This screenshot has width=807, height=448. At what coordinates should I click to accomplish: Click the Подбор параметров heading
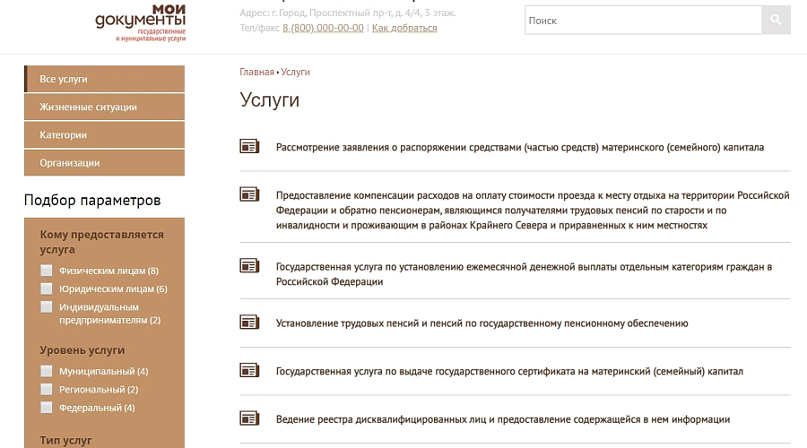coord(92,200)
